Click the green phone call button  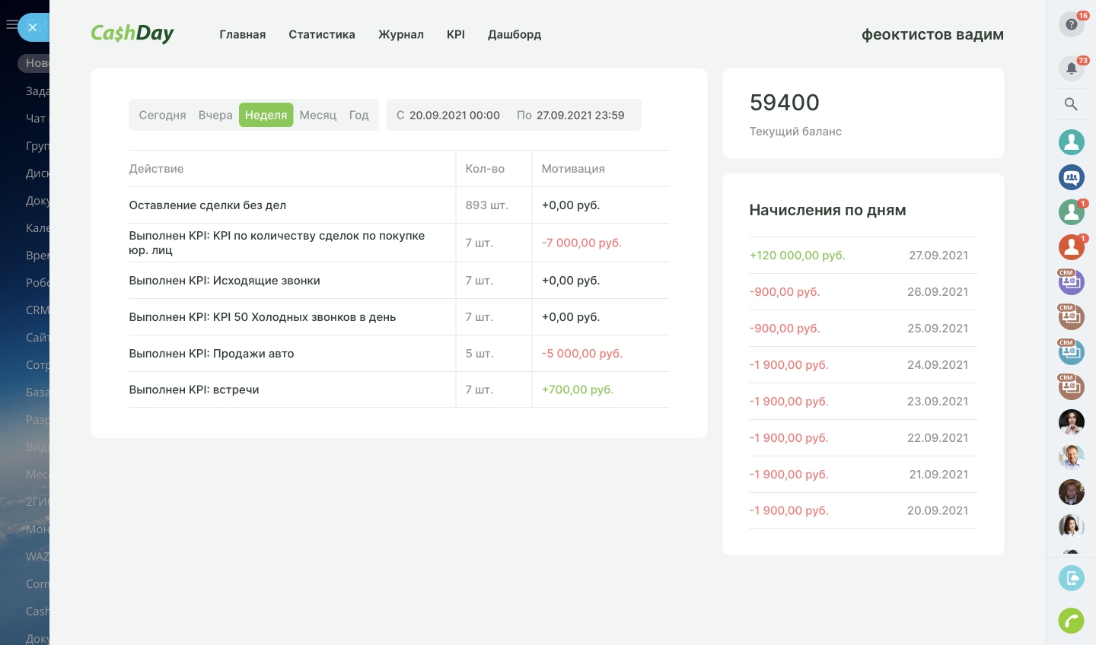coord(1071,621)
